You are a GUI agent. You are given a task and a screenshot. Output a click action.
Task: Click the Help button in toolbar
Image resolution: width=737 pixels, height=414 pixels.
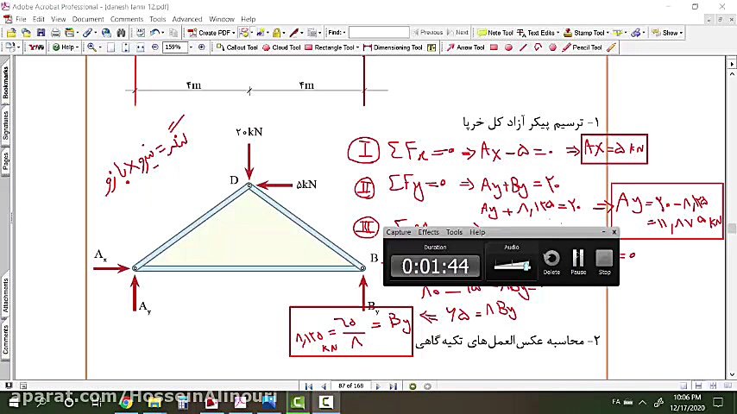(x=66, y=47)
